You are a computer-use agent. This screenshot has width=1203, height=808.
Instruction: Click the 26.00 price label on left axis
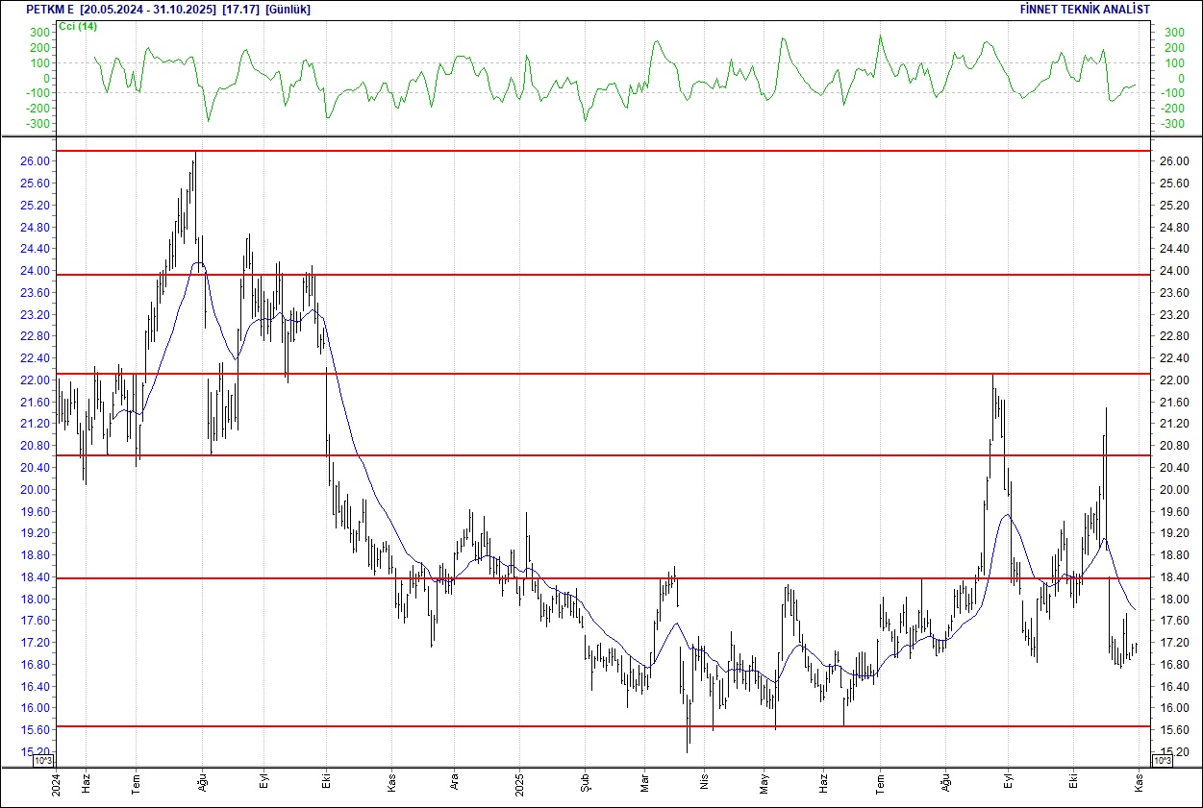[35, 161]
